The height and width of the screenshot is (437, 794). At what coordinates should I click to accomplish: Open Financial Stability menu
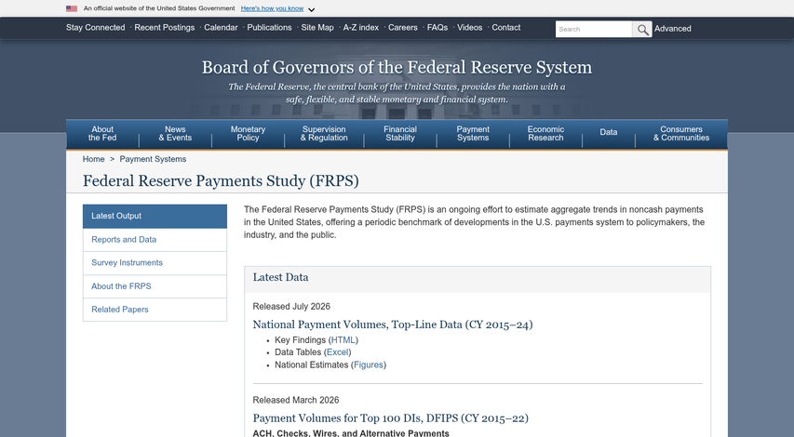[400, 134]
